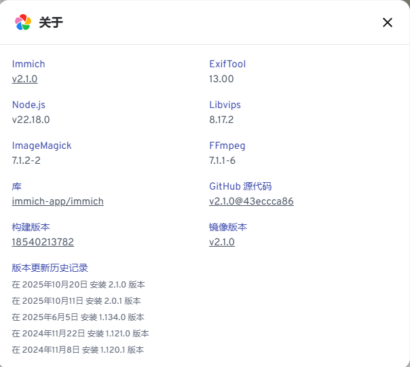
Task: Click the Libvips version 8.17.2
Action: (221, 120)
